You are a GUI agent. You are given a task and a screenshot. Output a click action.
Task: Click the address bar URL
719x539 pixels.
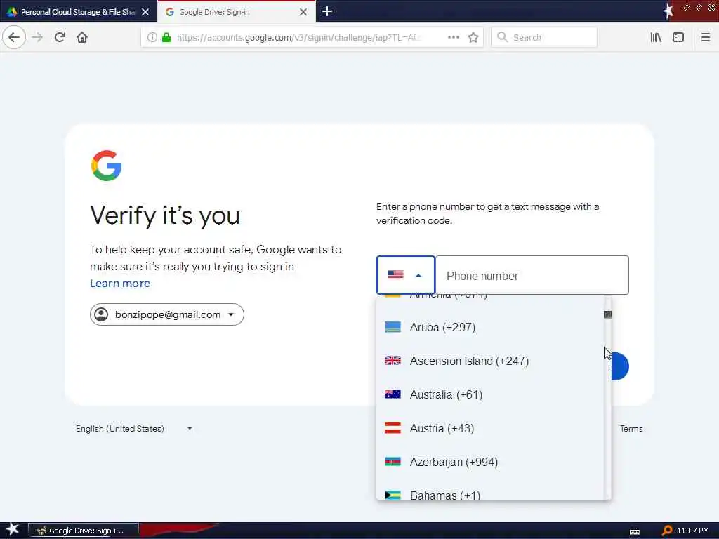[298, 38]
